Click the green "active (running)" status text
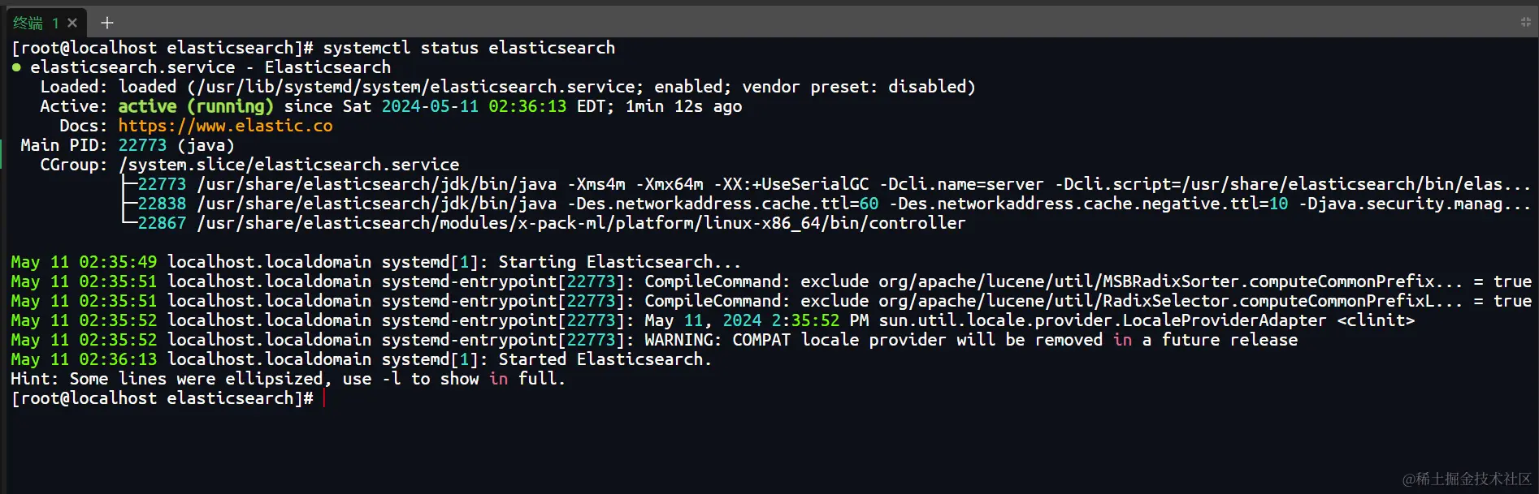 pos(196,106)
